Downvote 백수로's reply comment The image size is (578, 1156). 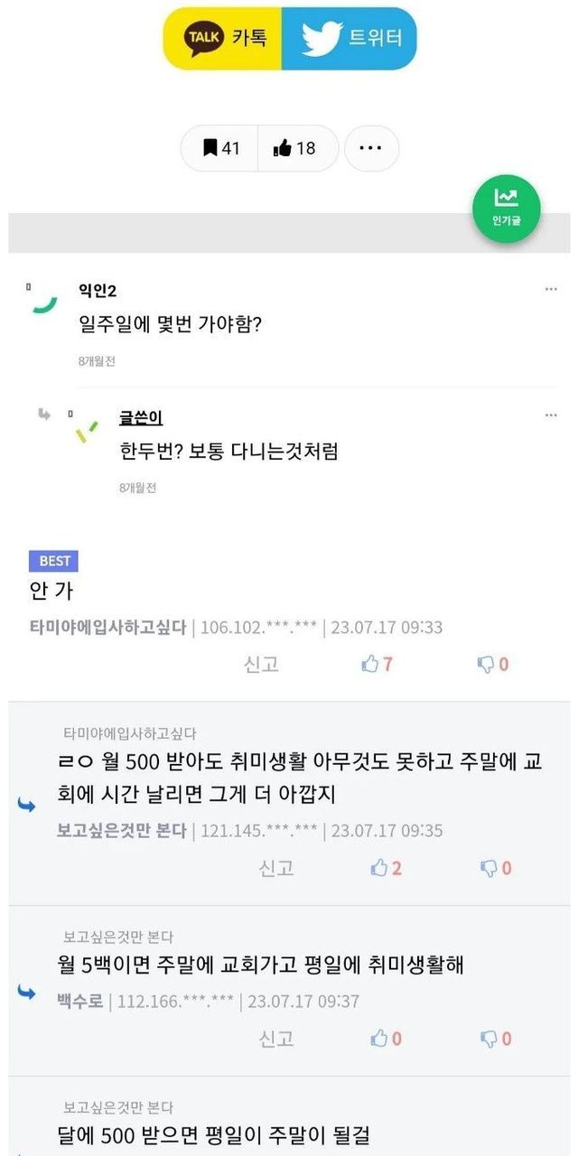(x=495, y=1039)
